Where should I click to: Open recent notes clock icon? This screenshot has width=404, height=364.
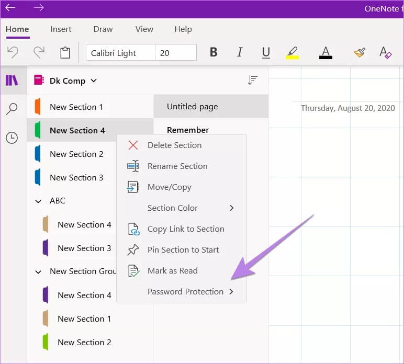coord(12,138)
